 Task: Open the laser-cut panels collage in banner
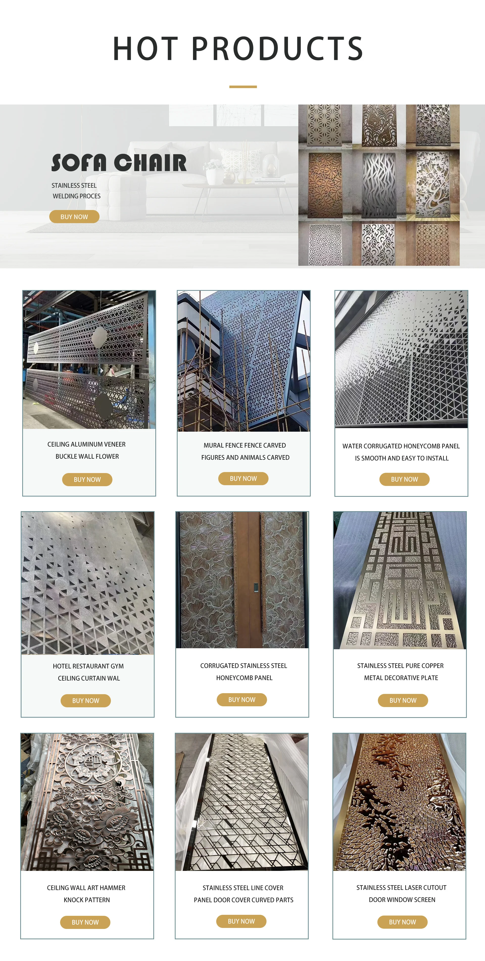(379, 185)
